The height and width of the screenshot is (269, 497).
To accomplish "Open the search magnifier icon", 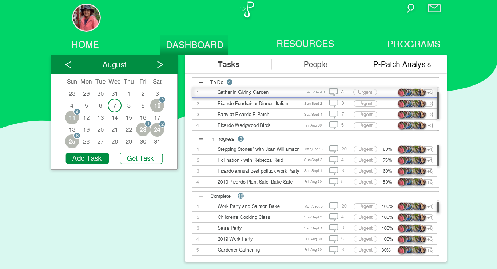I will pos(411,8).
